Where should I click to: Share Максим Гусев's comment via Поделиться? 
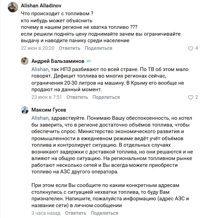105,213
